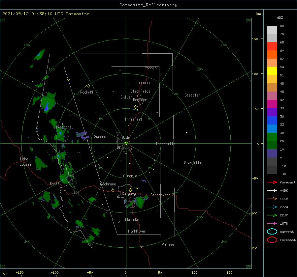Click the red forecast arrow in legend

click(x=272, y=182)
